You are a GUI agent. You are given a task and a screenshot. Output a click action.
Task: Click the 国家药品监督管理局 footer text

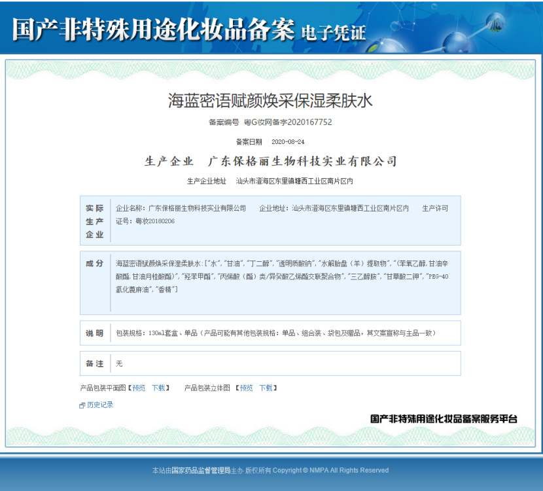point(201,471)
